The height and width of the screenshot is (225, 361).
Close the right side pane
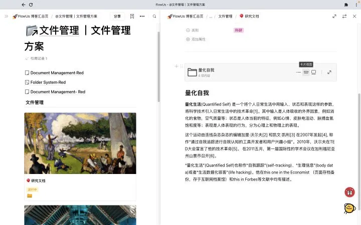click(354, 16)
